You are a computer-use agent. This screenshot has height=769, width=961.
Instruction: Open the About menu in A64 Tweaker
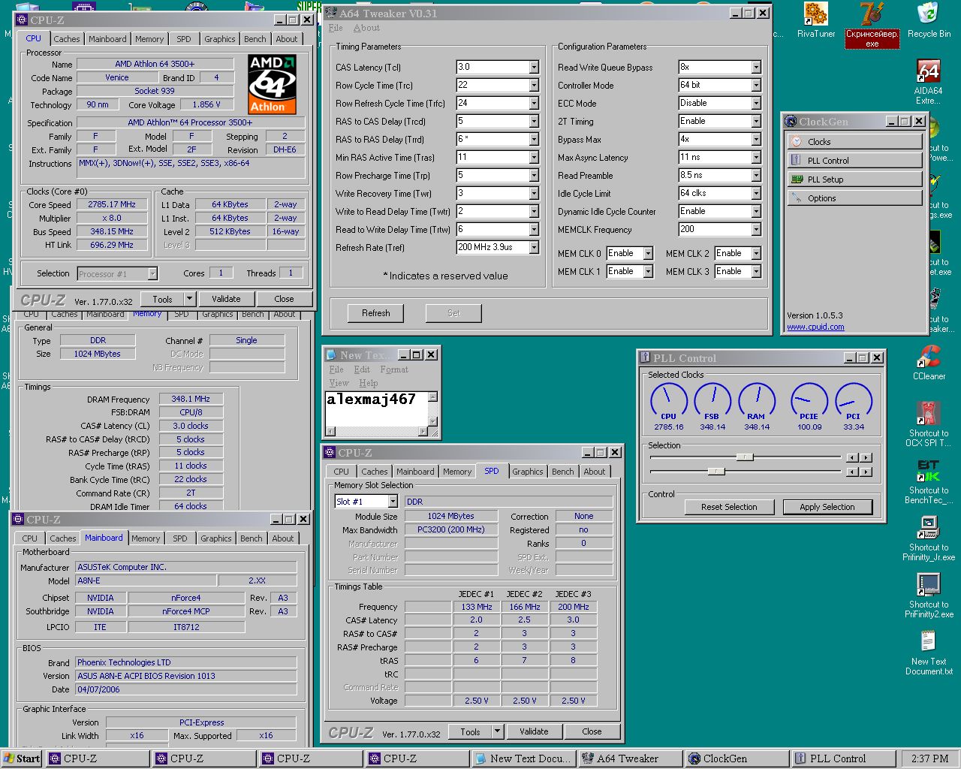pyautogui.click(x=366, y=28)
